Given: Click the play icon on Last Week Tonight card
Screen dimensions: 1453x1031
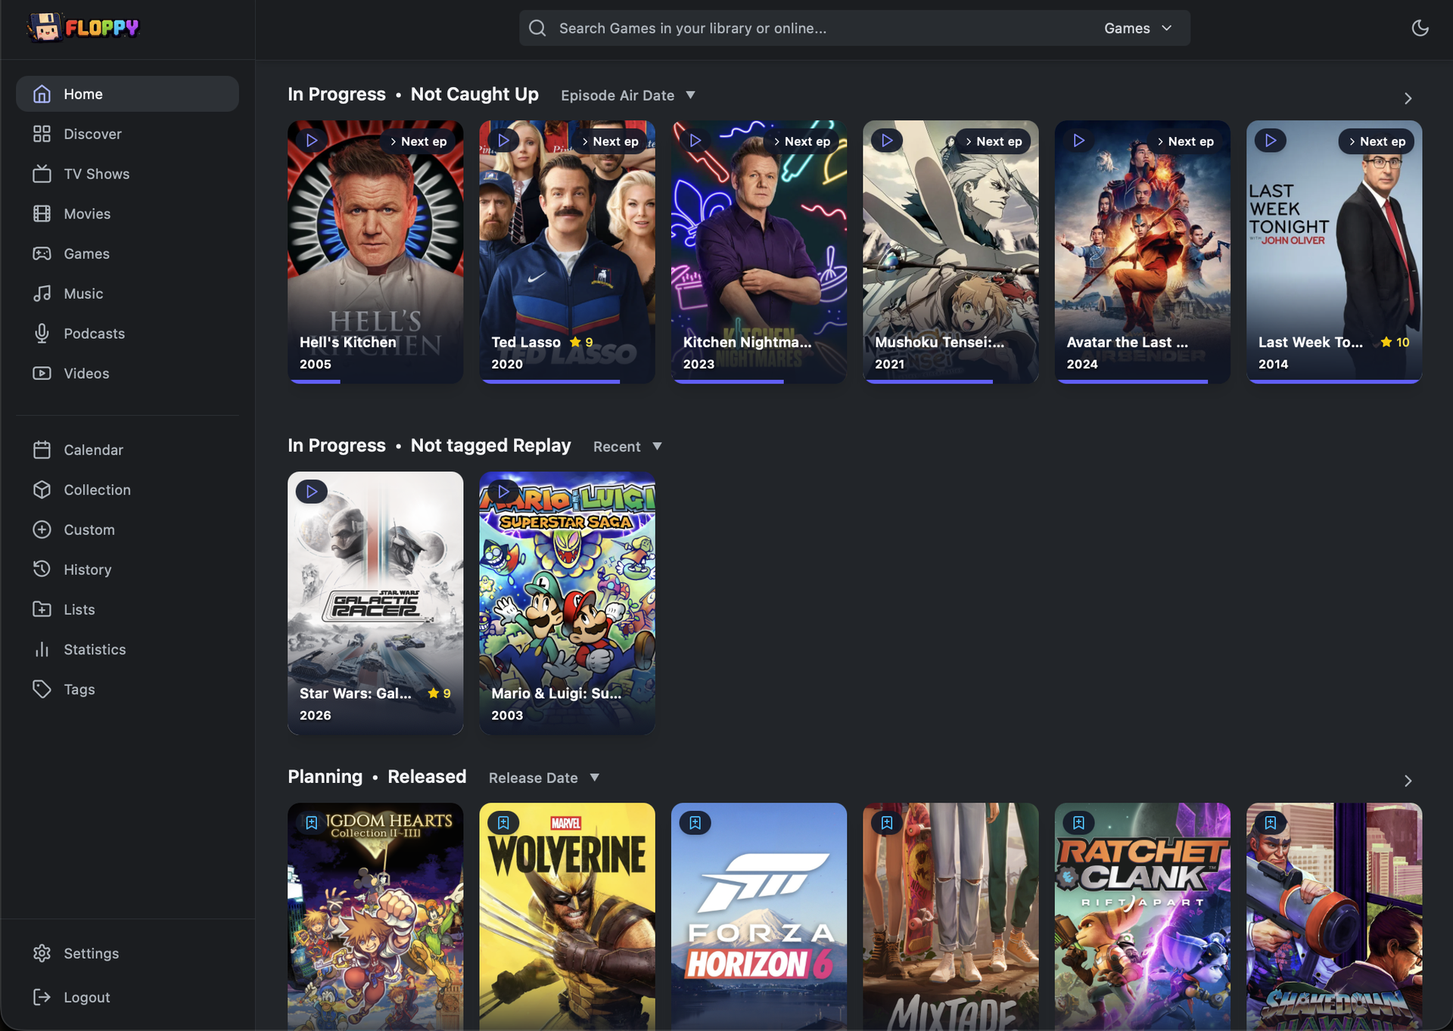Looking at the screenshot, I should pos(1270,141).
